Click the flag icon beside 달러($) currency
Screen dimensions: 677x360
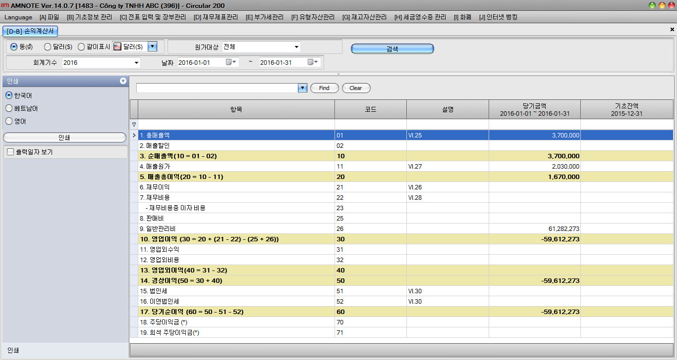click(x=117, y=47)
